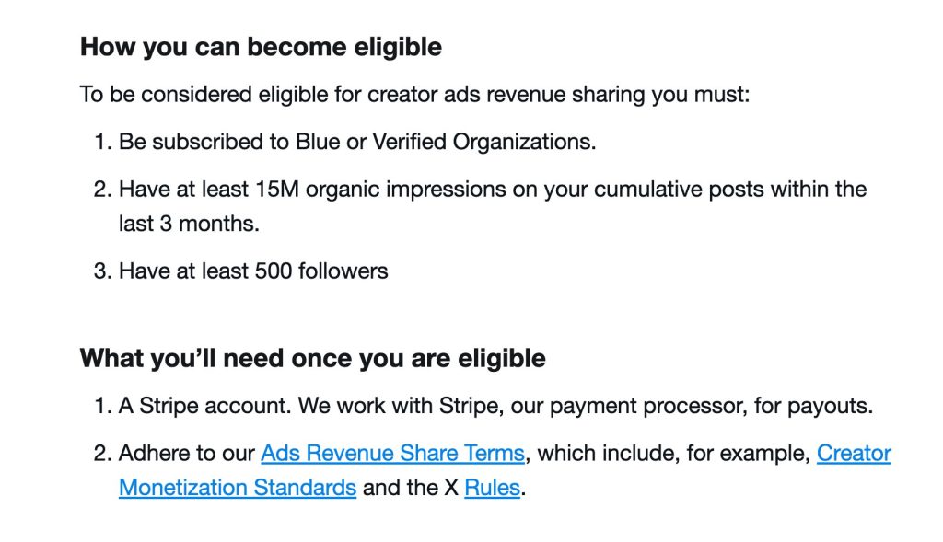Viewport: 943px width, 542px height.
Task: Click the "A Stripe account." text
Action: (x=204, y=406)
